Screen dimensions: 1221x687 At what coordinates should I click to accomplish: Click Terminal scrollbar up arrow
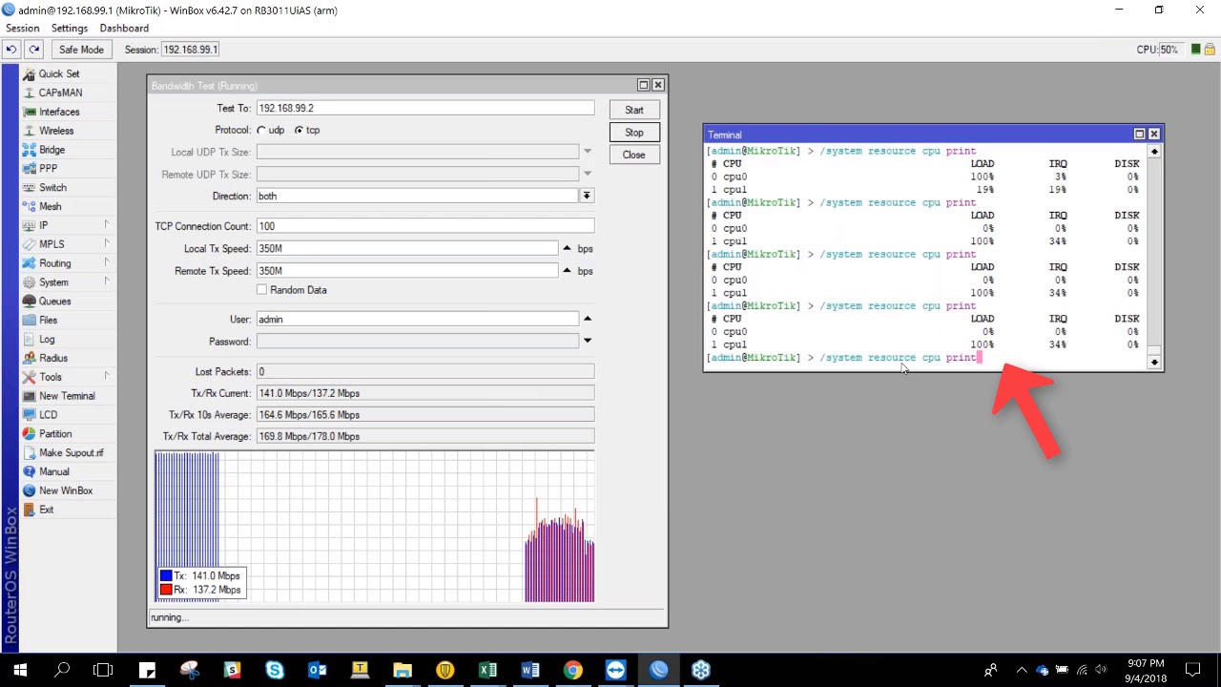tap(1154, 152)
